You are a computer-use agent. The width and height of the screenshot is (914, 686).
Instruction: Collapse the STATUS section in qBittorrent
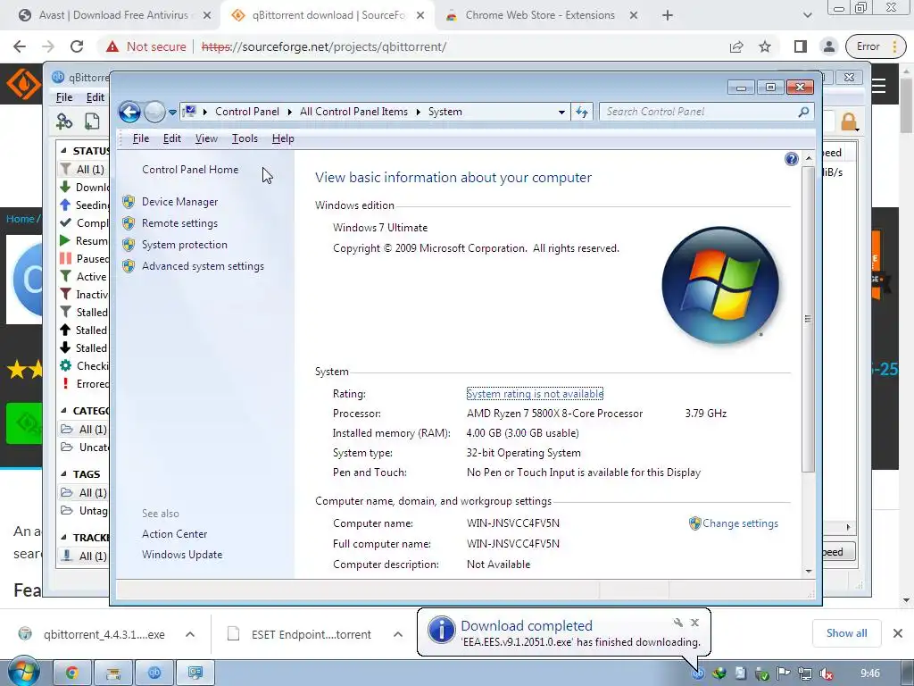click(63, 150)
